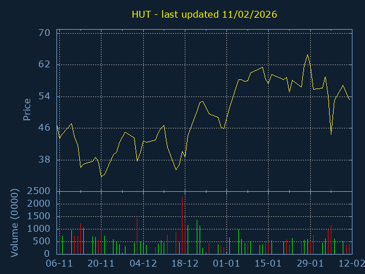Click the 04-12 date label
The height and width of the screenshot is (274, 365).
(x=143, y=264)
